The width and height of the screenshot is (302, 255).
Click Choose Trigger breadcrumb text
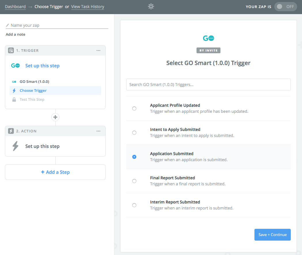pyautogui.click(x=49, y=7)
